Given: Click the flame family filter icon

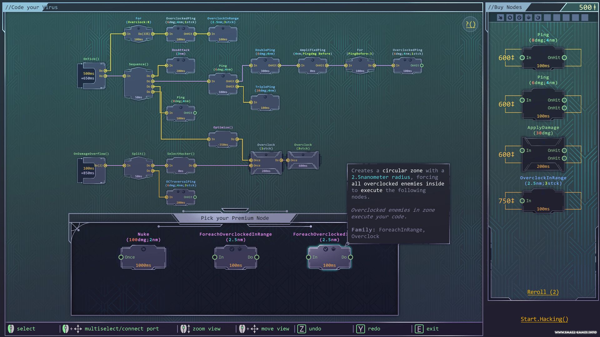Looking at the screenshot, I should (x=528, y=17).
